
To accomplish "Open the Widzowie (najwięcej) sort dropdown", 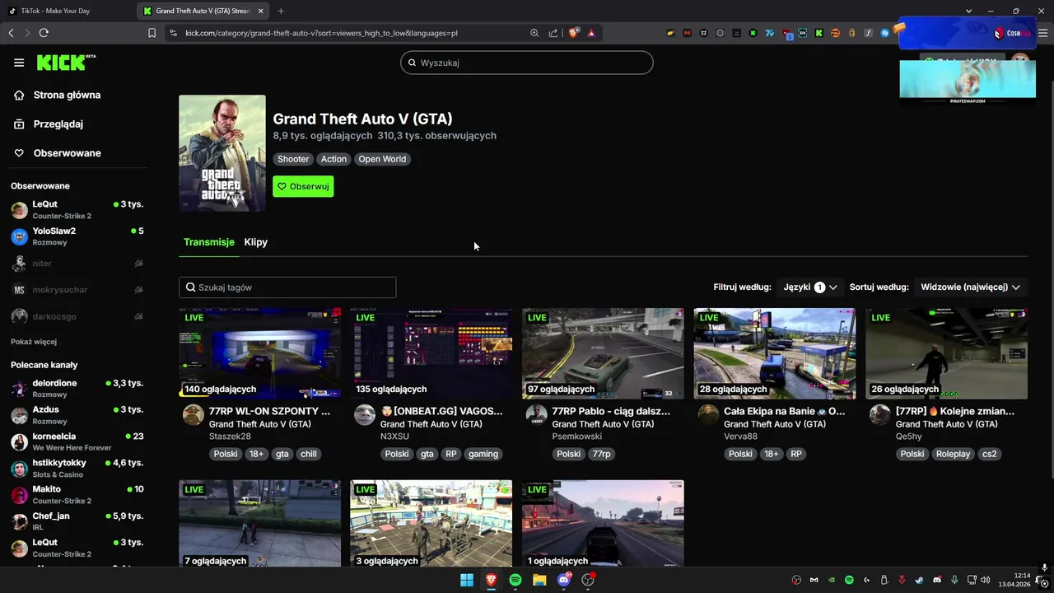I will point(970,287).
